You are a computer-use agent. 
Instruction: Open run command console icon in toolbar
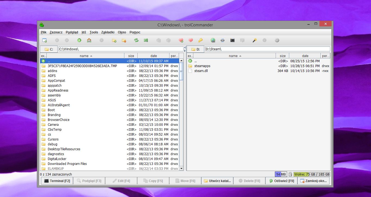pos(232,40)
